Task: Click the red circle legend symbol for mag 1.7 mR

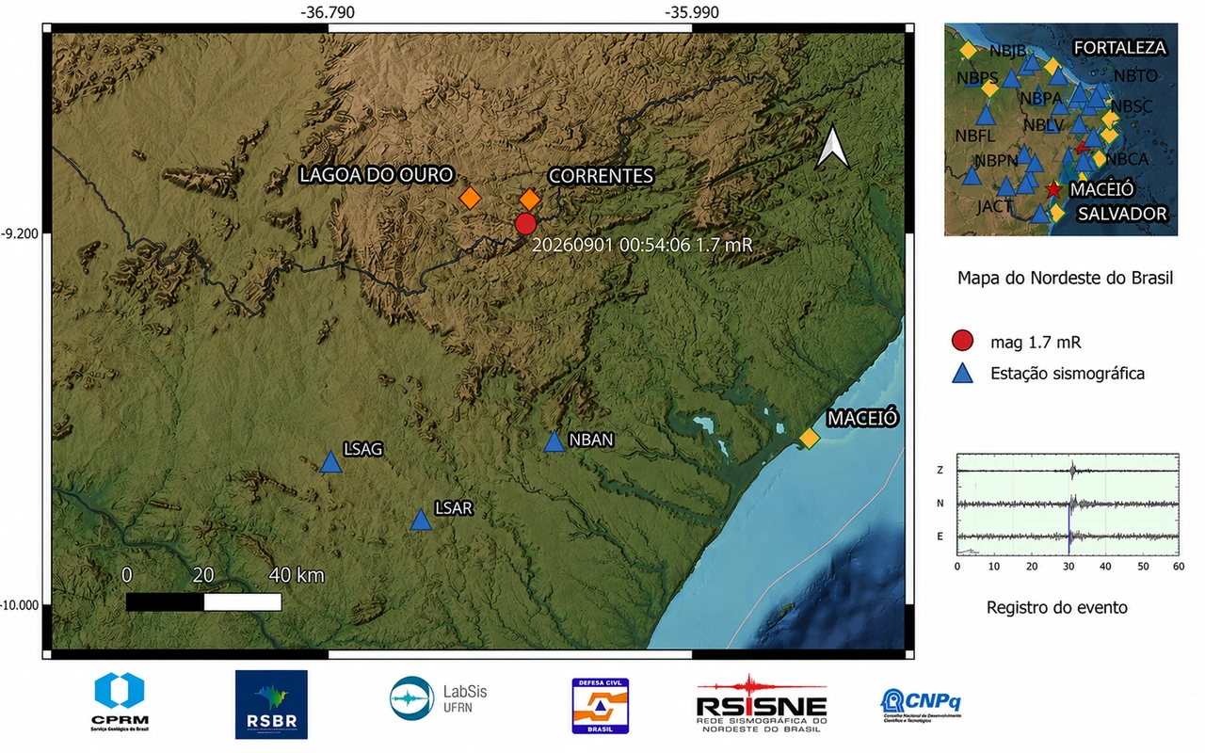Action: coord(963,342)
